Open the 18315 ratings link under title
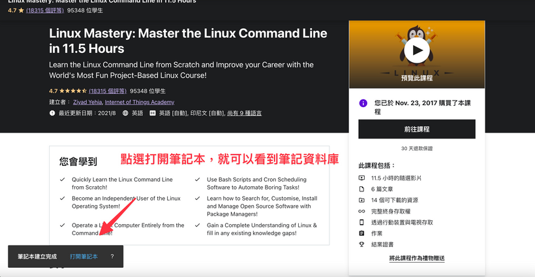 click(108, 91)
